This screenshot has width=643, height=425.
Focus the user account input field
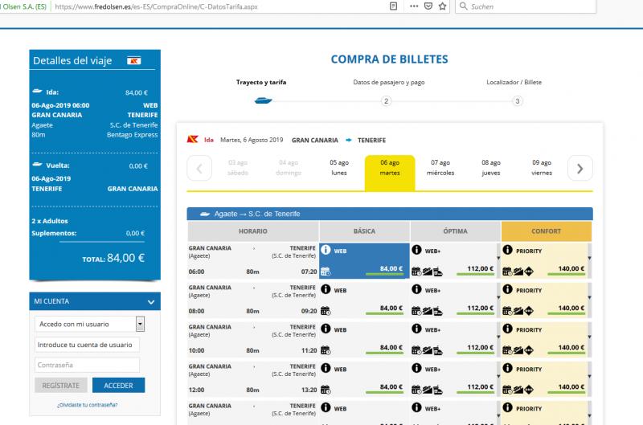(x=87, y=345)
